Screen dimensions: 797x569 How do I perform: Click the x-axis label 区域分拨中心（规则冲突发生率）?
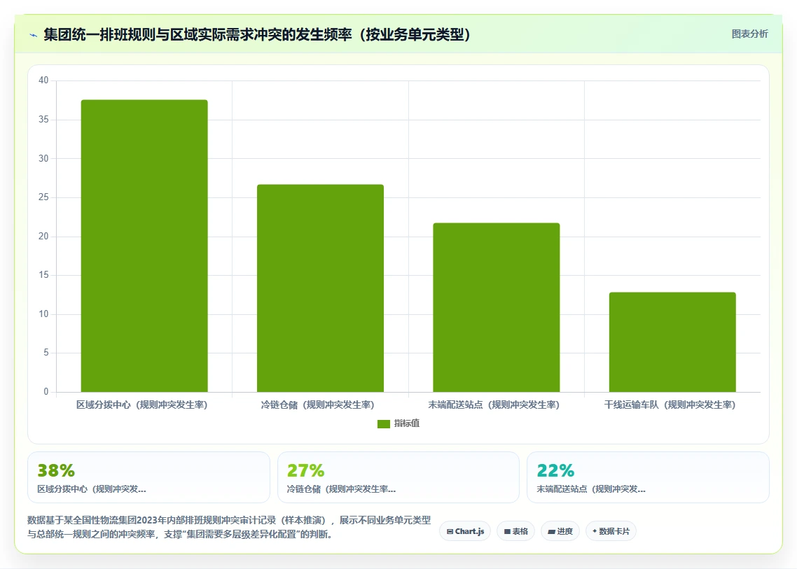pos(141,405)
